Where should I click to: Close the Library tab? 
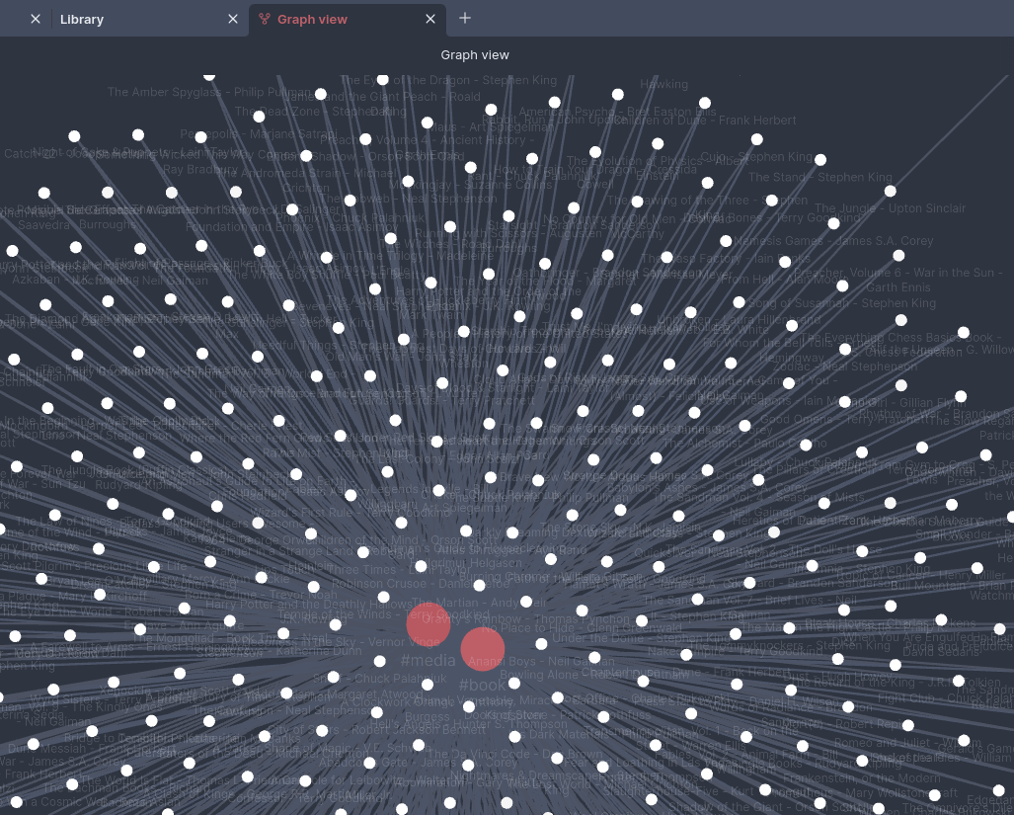click(233, 19)
